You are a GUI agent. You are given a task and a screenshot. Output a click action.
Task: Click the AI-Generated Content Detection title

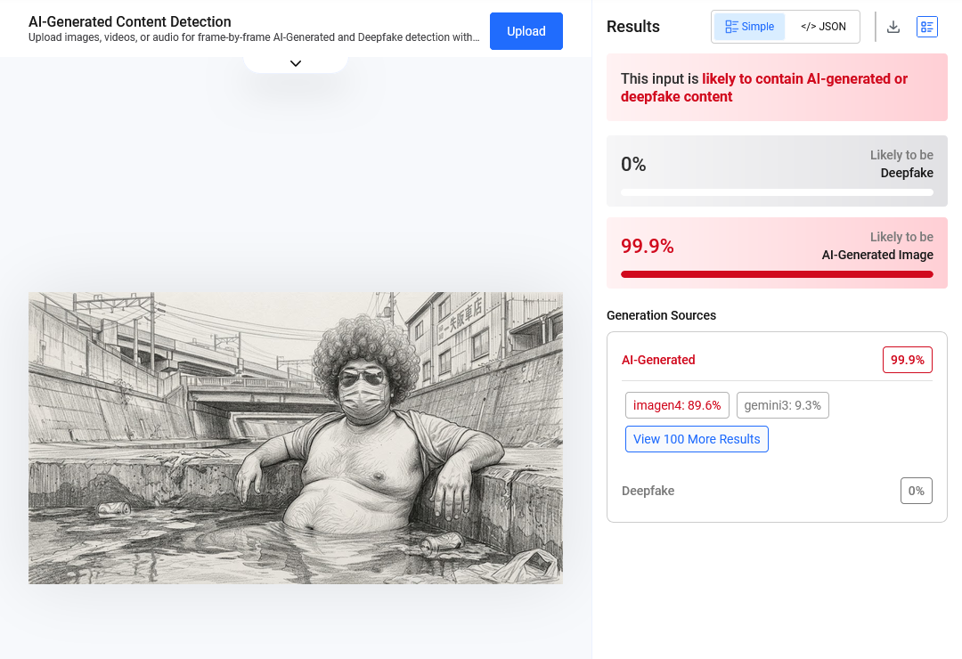click(x=129, y=21)
